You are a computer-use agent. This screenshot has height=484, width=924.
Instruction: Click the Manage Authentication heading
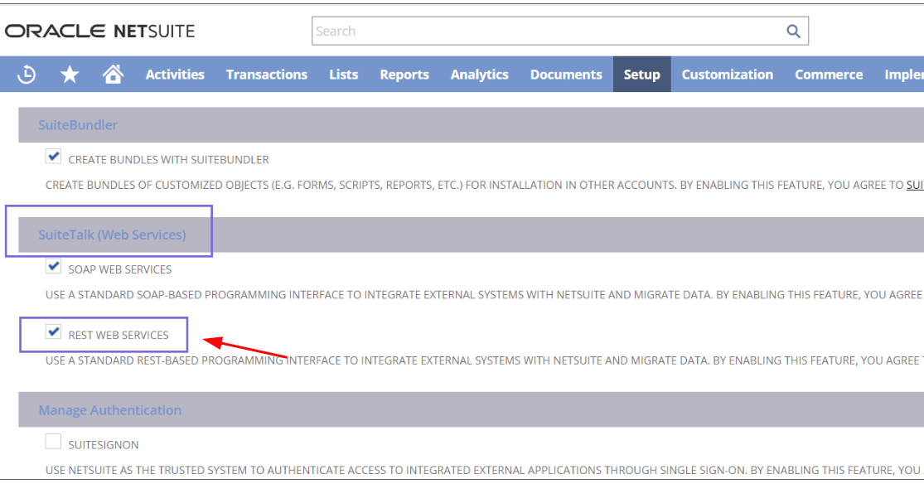click(x=110, y=410)
